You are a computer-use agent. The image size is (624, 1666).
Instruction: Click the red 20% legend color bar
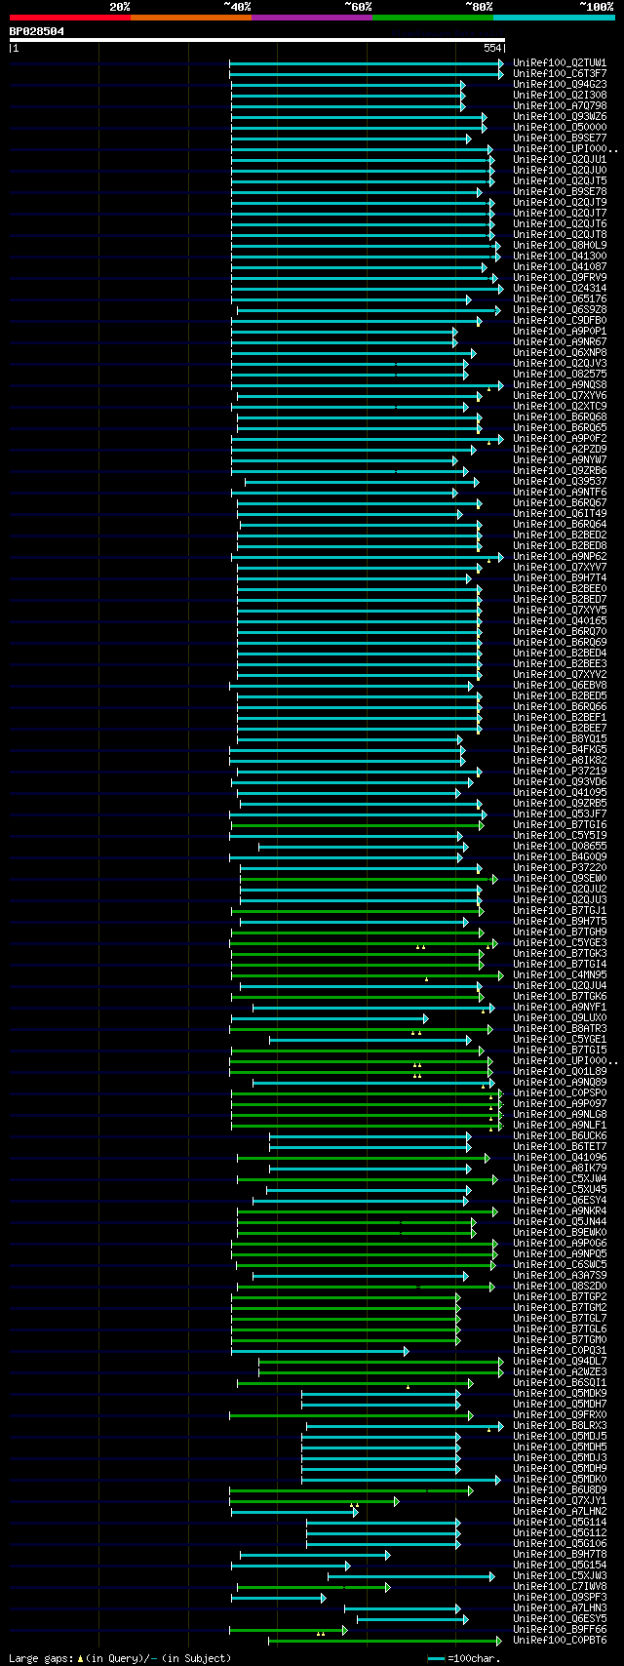coord(69,18)
